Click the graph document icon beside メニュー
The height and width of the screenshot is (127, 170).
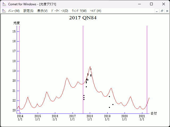click(x=4, y=11)
